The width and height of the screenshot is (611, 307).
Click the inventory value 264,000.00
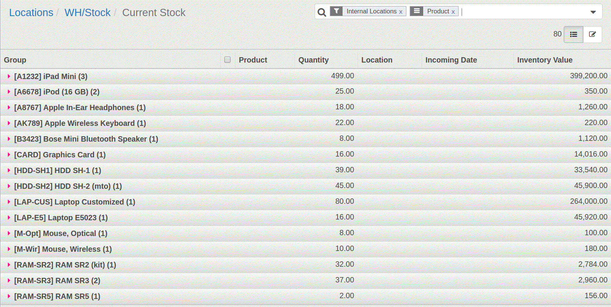click(x=588, y=201)
